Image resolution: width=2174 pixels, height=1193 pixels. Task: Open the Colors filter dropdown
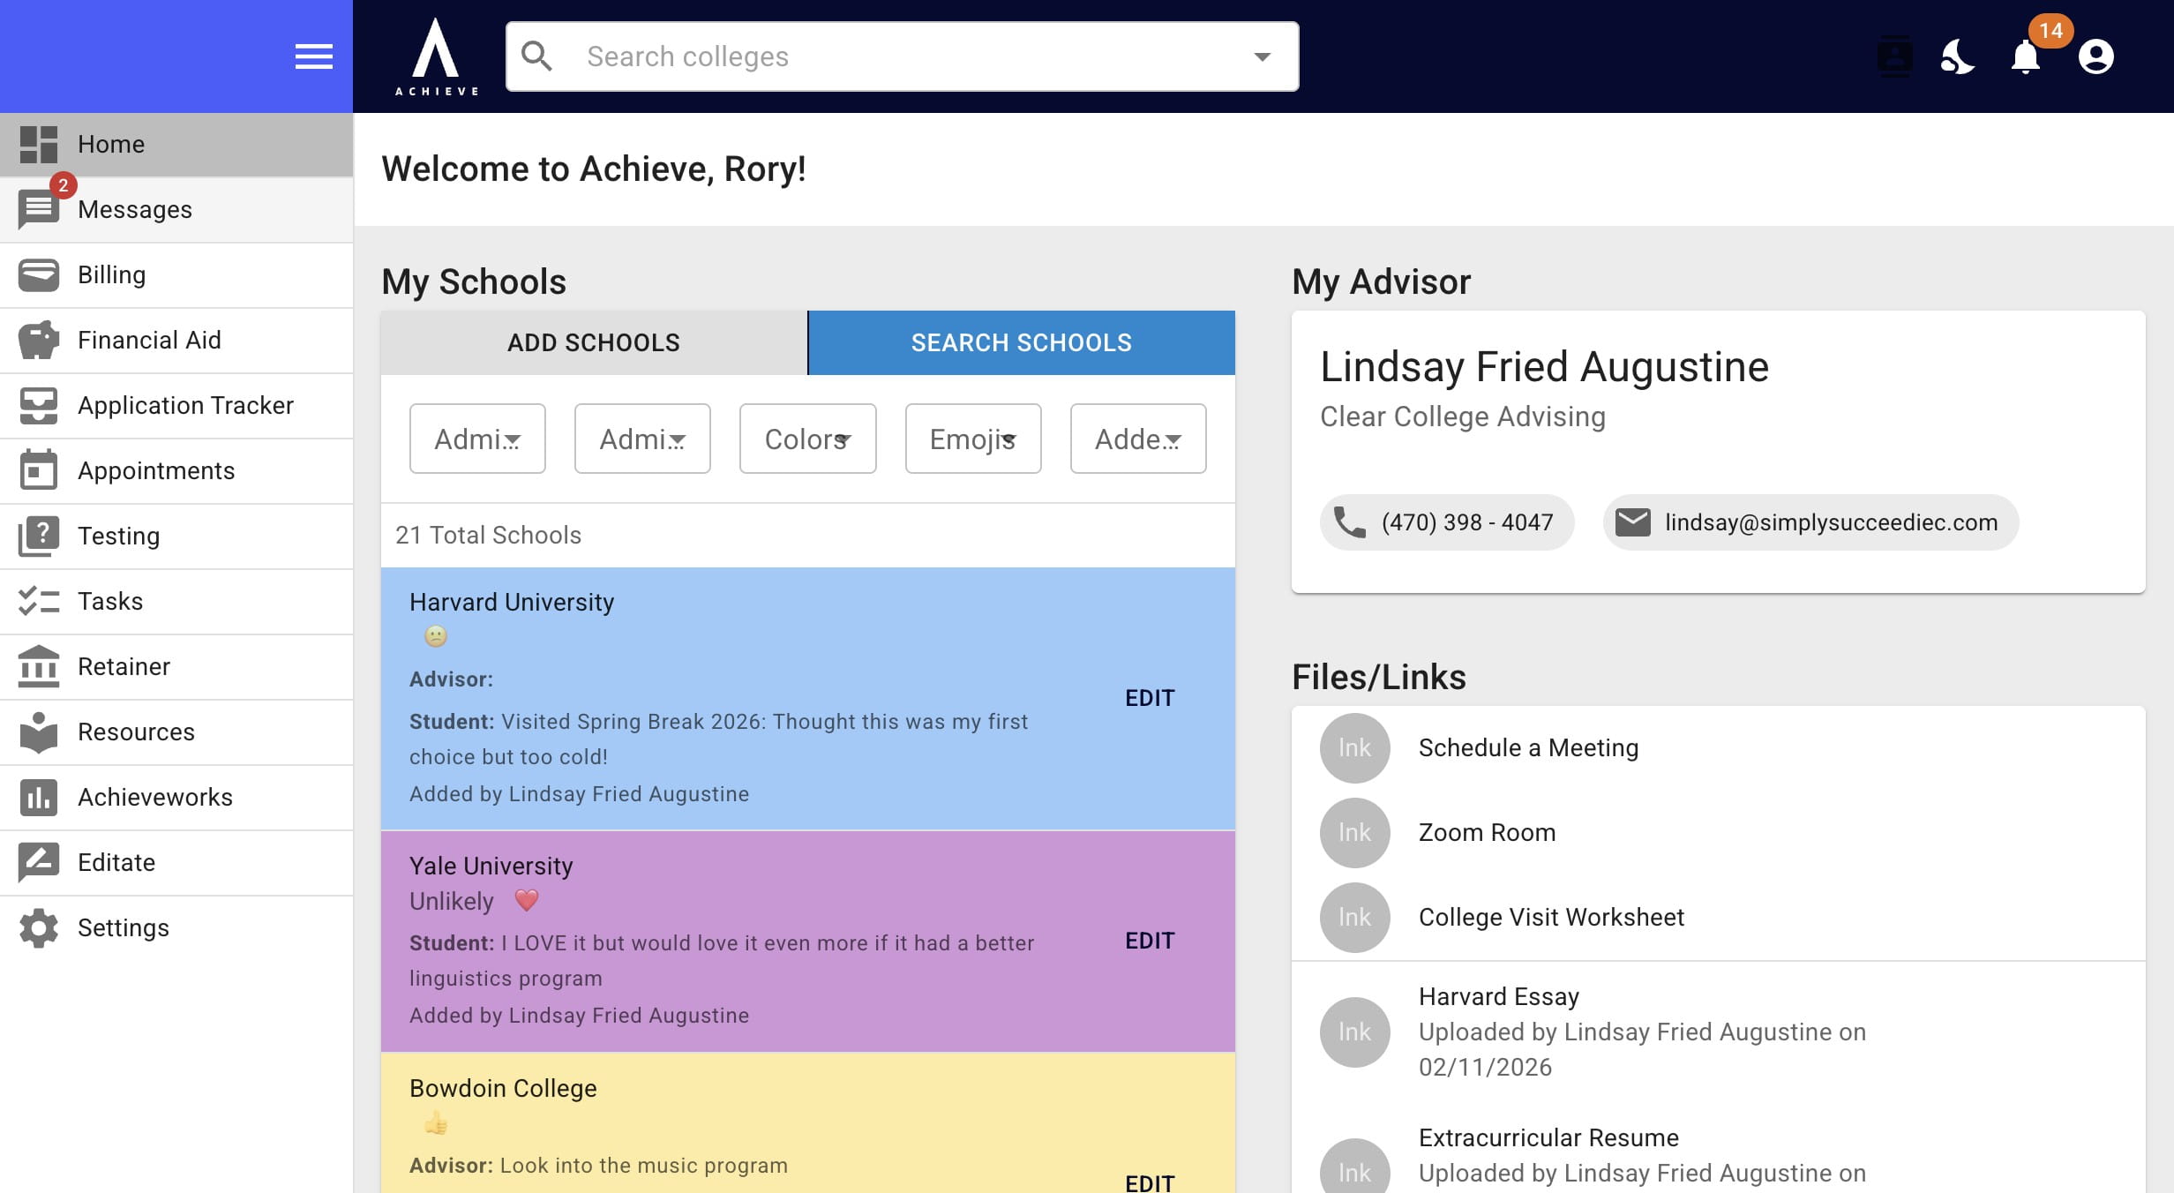click(807, 439)
